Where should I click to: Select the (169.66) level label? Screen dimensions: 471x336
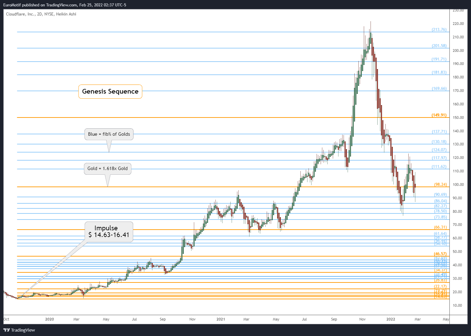pyautogui.click(x=439, y=89)
